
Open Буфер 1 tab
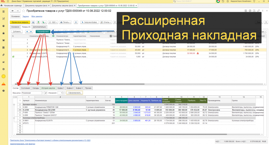61,88
